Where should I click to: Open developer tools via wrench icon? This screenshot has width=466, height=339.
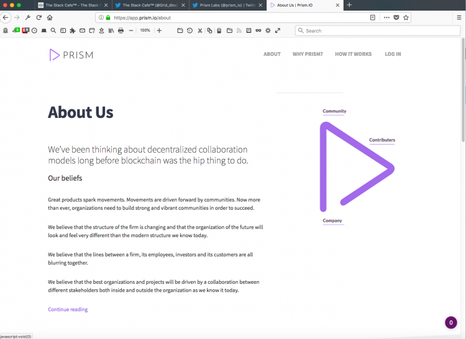tap(28, 17)
